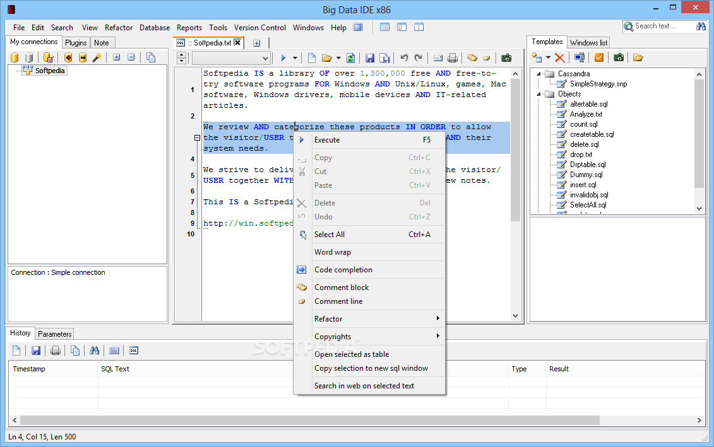Click the red X delete template icon
The height and width of the screenshot is (447, 714).
559,57
